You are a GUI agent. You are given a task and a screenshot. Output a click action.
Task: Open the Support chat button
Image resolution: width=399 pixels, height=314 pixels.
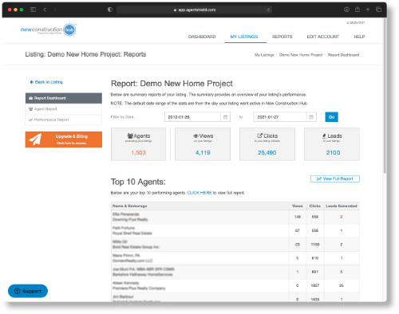[x=28, y=291]
